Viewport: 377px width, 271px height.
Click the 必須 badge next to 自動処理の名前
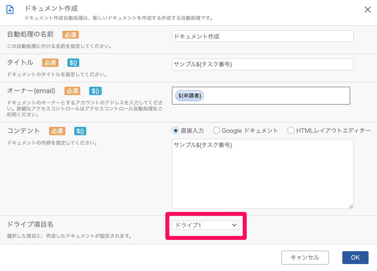[x=70, y=35]
